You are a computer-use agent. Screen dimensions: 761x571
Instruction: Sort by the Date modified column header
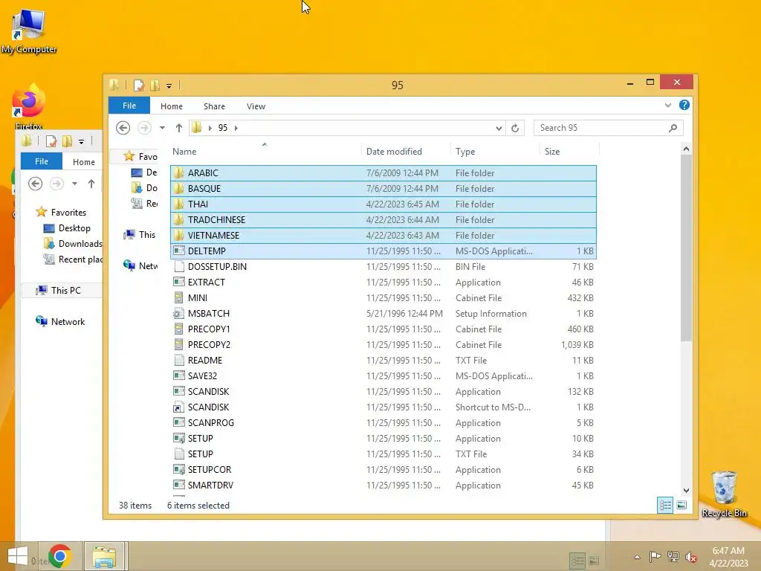click(405, 152)
